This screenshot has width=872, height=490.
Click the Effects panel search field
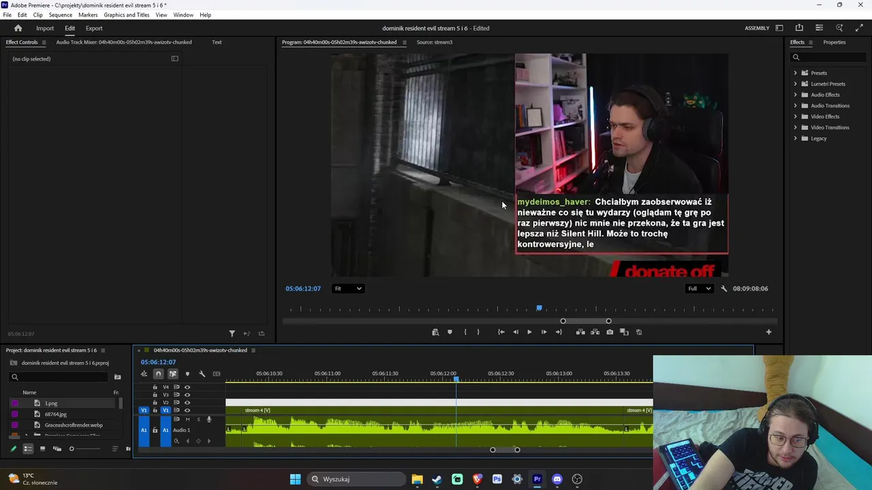pos(828,57)
